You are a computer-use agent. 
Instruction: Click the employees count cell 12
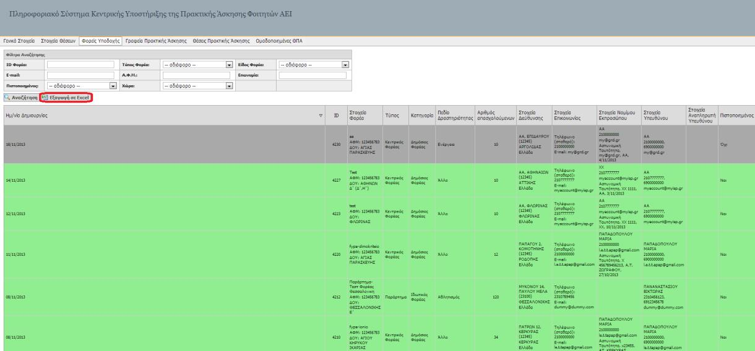(495, 254)
